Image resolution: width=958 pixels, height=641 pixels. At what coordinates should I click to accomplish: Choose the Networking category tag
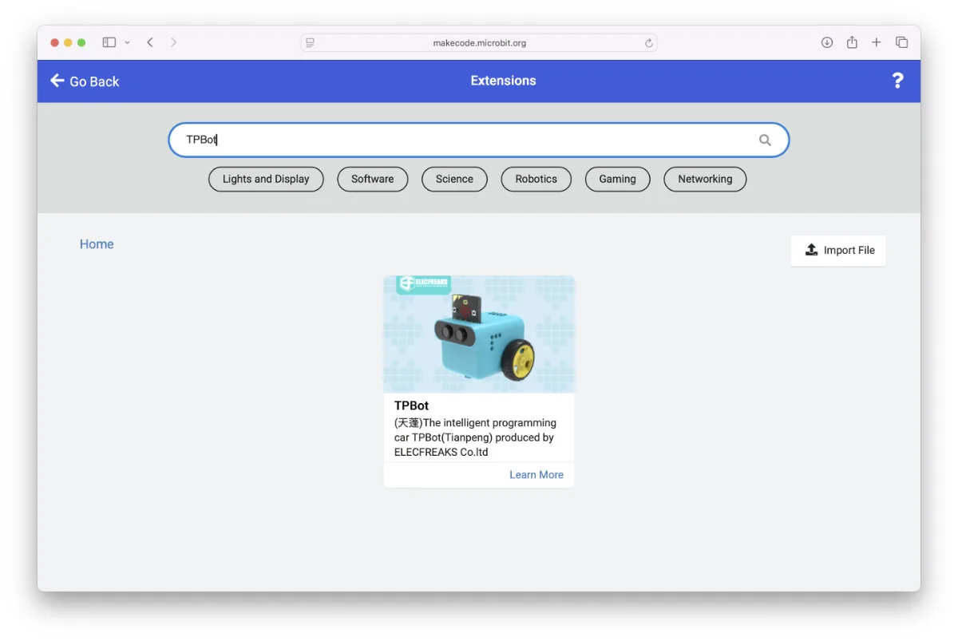click(705, 179)
